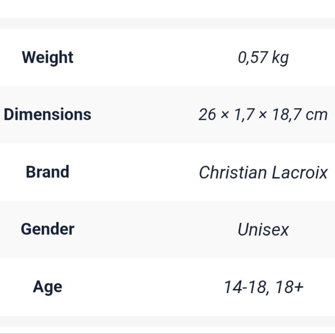Screen dimensions: 335x334
Task: Open the Christian Lacroix brand link
Action: (x=263, y=172)
